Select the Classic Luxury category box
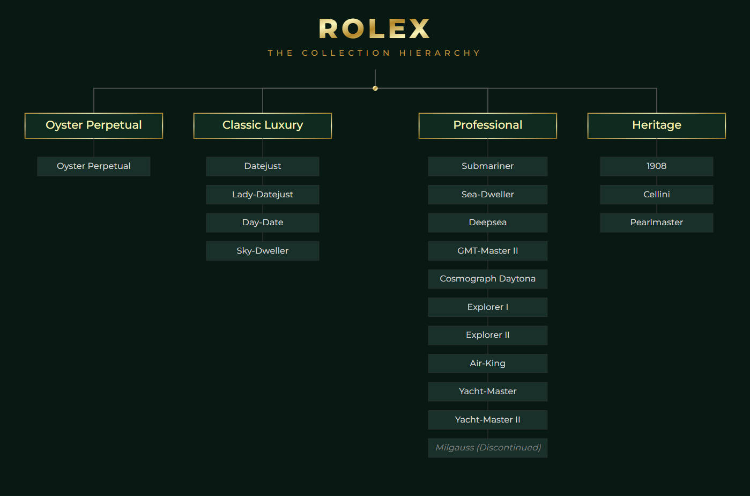This screenshot has height=496, width=750. pyautogui.click(x=262, y=125)
